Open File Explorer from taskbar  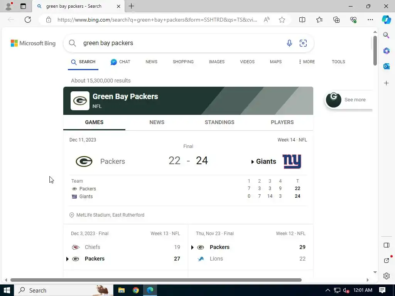pyautogui.click(x=122, y=290)
